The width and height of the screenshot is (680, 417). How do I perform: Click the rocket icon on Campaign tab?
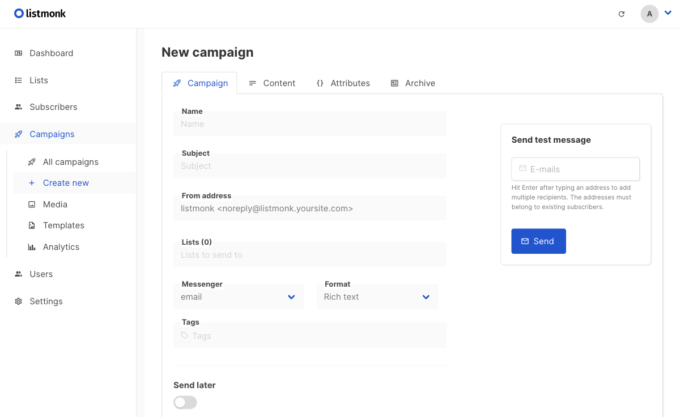coord(177,83)
